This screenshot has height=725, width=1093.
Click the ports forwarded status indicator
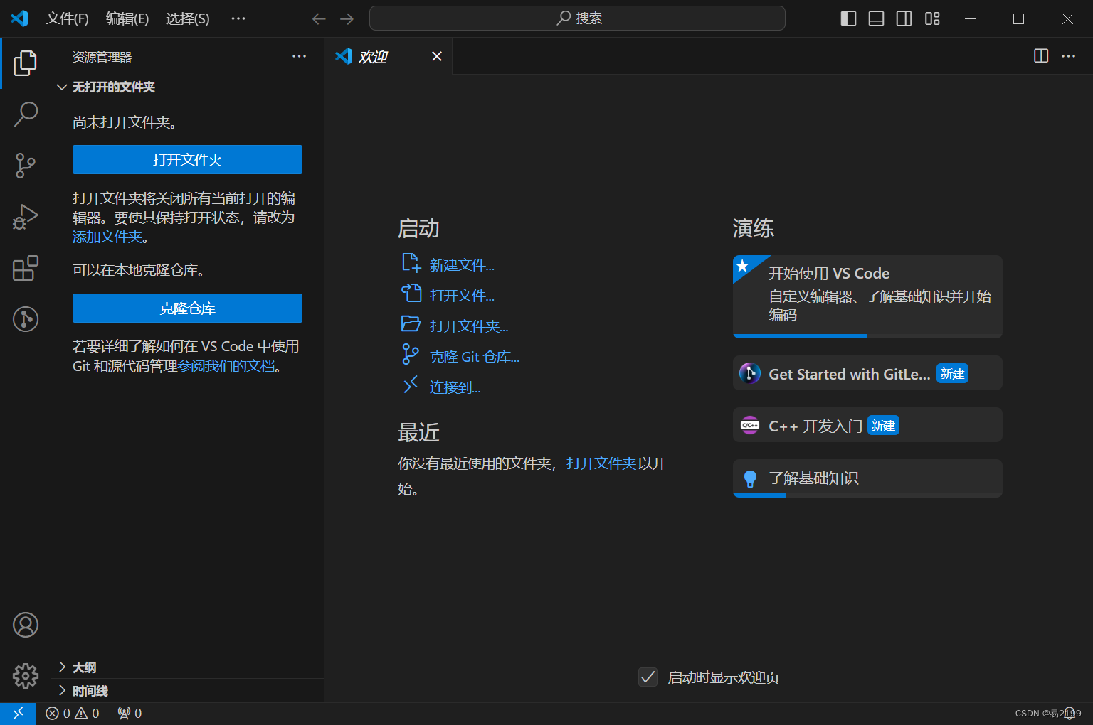pyautogui.click(x=130, y=713)
